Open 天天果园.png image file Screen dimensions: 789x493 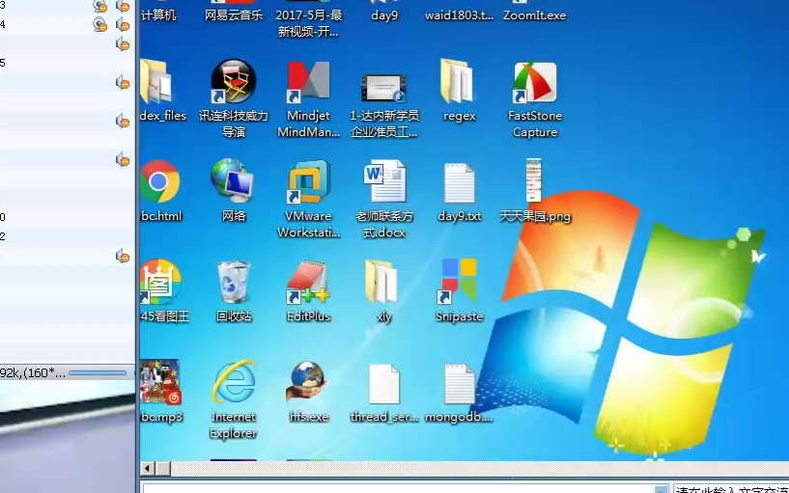(x=534, y=180)
